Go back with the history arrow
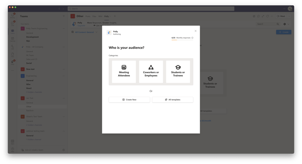Viewport: 302px width, 164px height. (59, 9)
